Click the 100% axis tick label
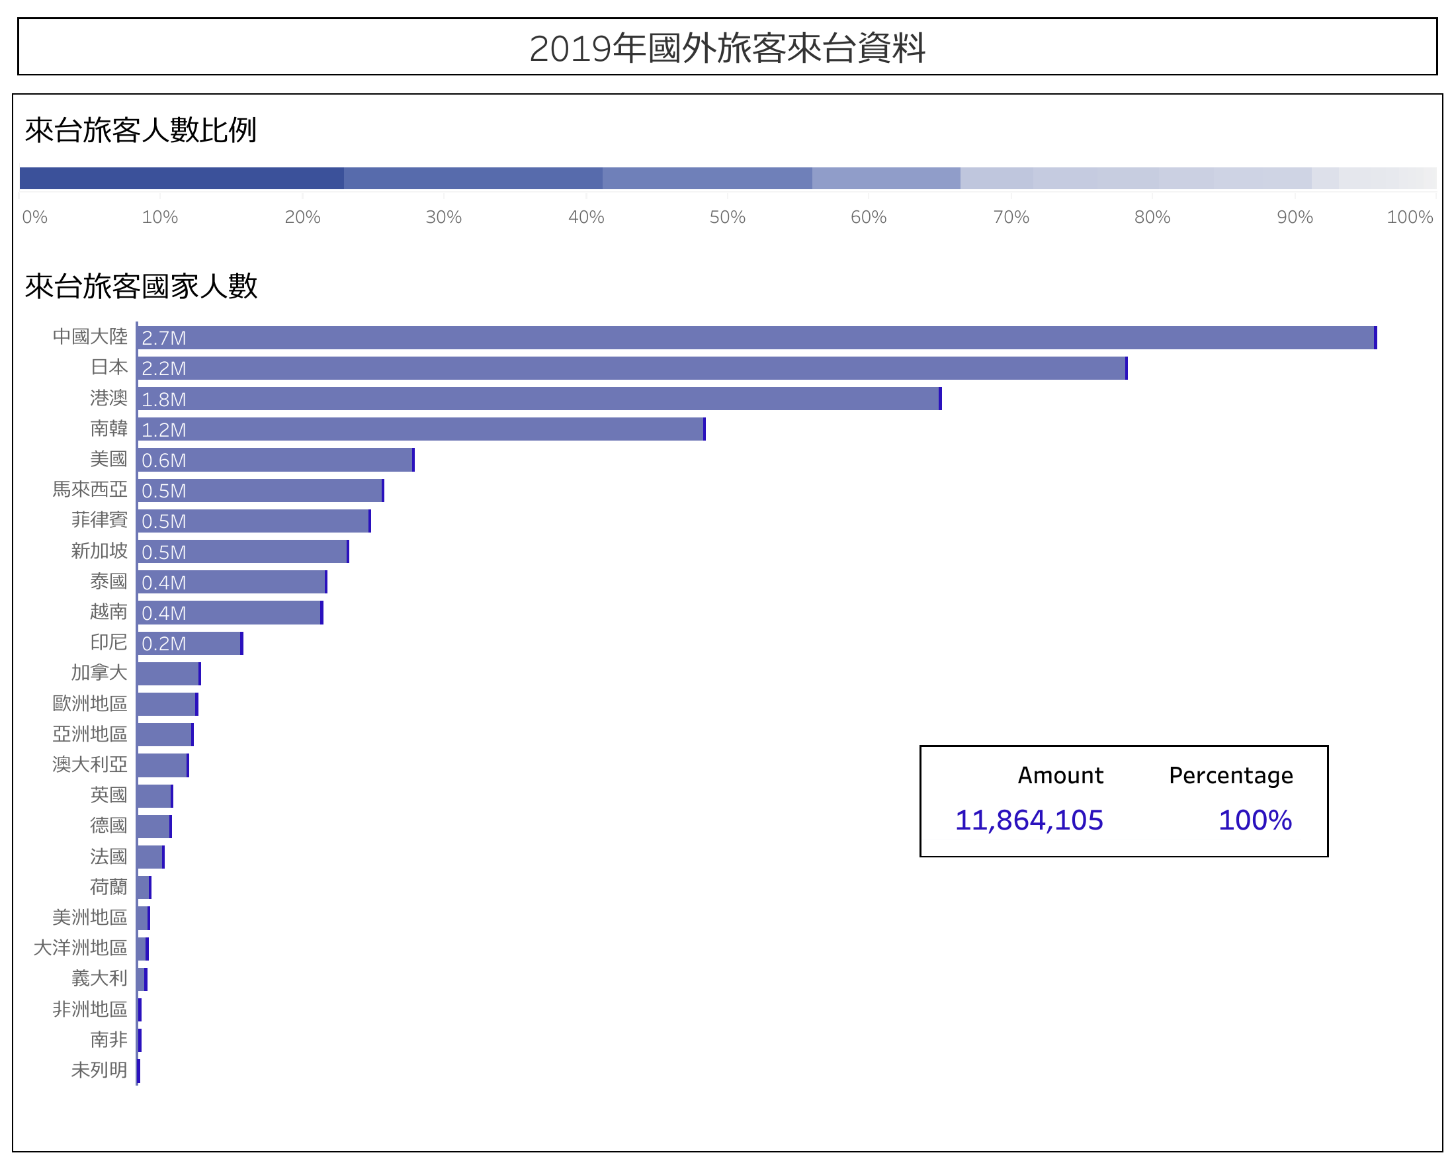The height and width of the screenshot is (1163, 1454). 1410,216
